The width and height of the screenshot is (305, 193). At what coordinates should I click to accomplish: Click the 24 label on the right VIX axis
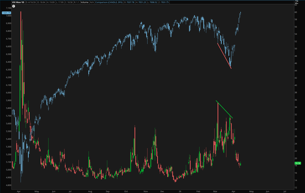pyautogui.click(x=296, y=144)
